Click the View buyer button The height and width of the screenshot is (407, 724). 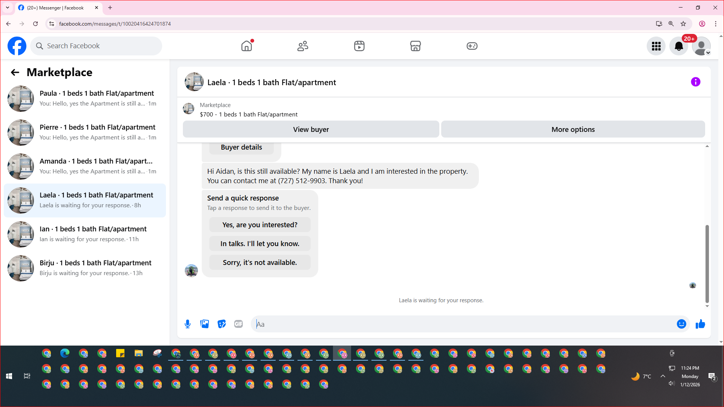(311, 129)
